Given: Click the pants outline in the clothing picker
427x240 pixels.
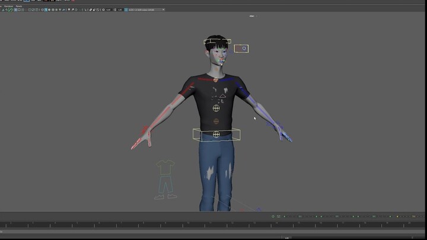Looking at the screenshot, I should [165, 184].
